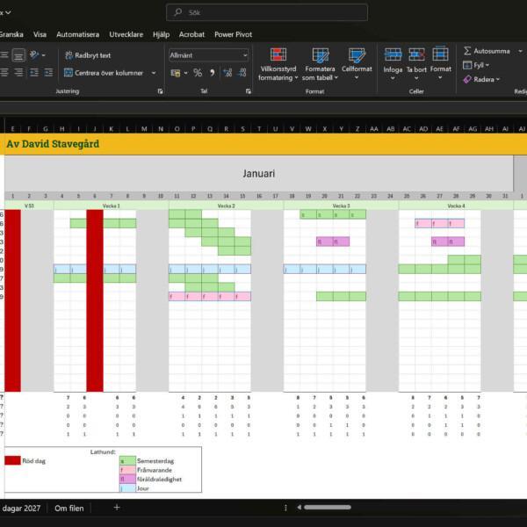Expand the Ta bort dropdown arrow
The image size is (527, 527).
click(416, 78)
